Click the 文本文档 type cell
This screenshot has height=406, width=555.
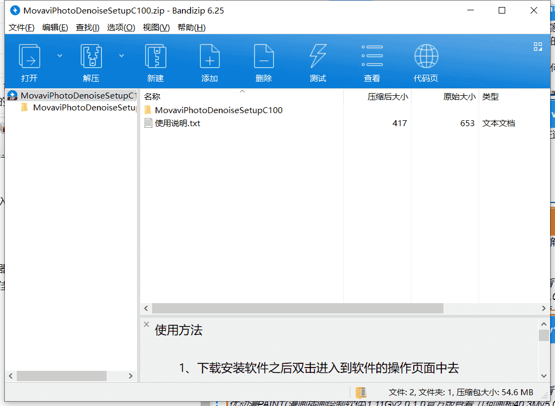[498, 123]
